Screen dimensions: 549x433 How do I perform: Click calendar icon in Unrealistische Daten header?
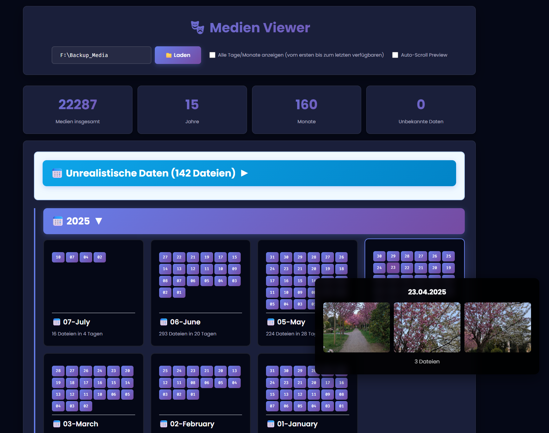tap(57, 173)
